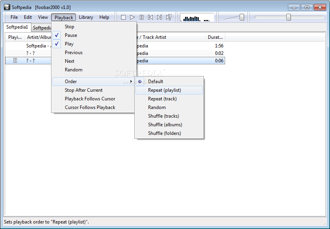Image resolution: width=330 pixels, height=229 pixels.
Task: Sort by the Artist/Album column header
Action: [x=38, y=37]
